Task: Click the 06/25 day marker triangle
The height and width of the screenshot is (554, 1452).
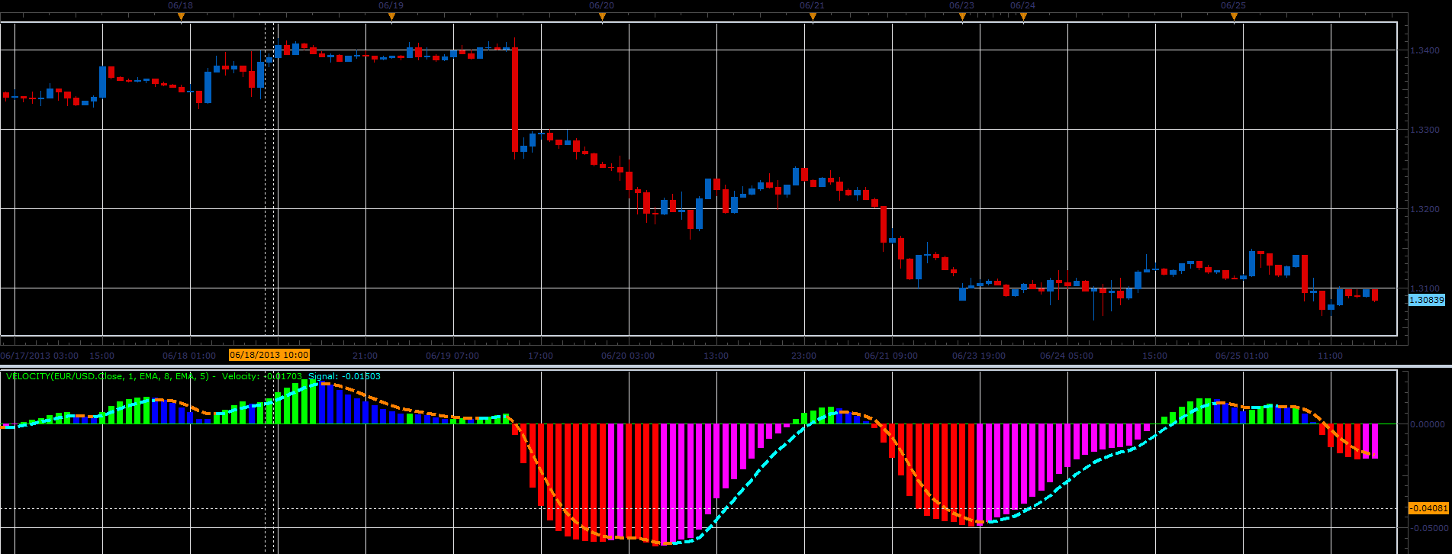Action: coord(1234,16)
